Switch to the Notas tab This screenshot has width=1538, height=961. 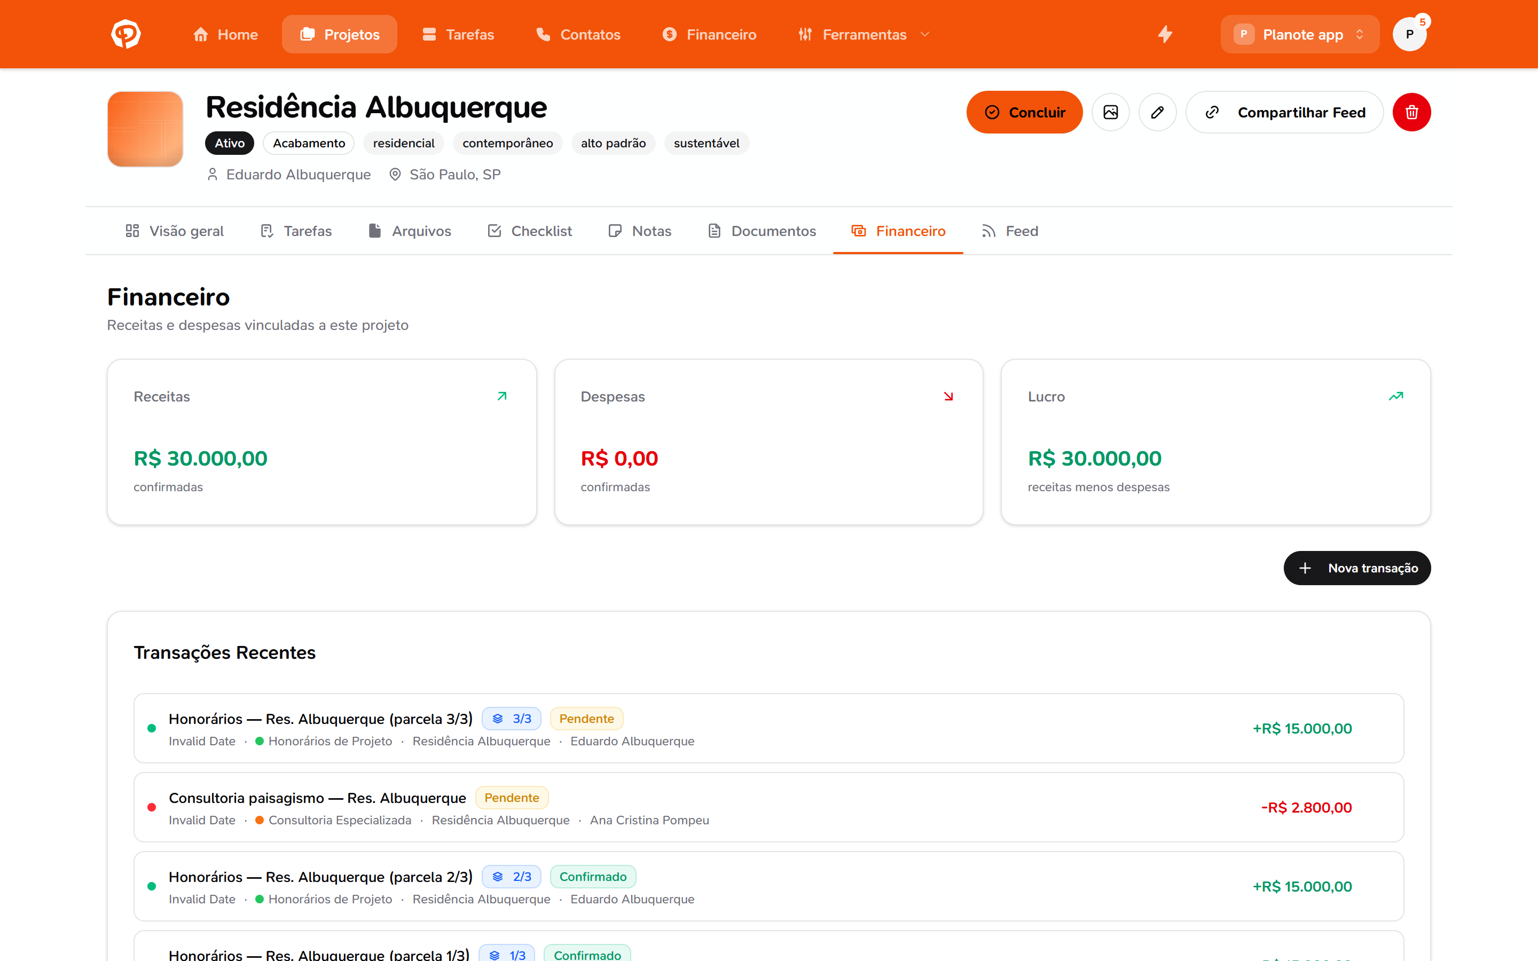click(x=639, y=231)
